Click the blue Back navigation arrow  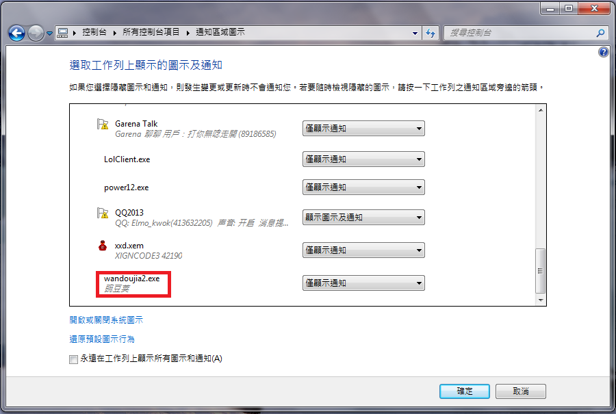click(x=17, y=33)
